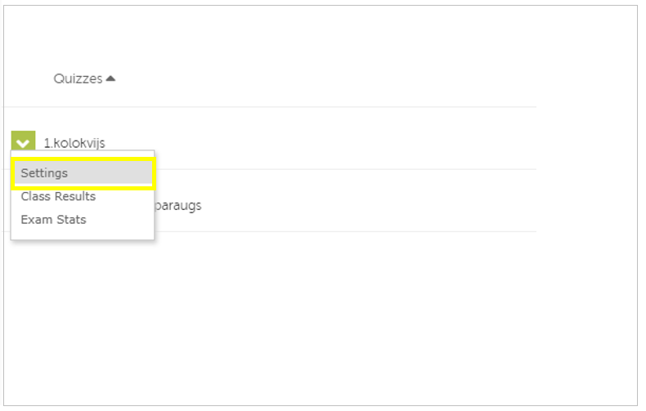Reverse quiz sorting using the small triangle
Image resolution: width=646 pixels, height=411 pixels.
pyautogui.click(x=110, y=79)
